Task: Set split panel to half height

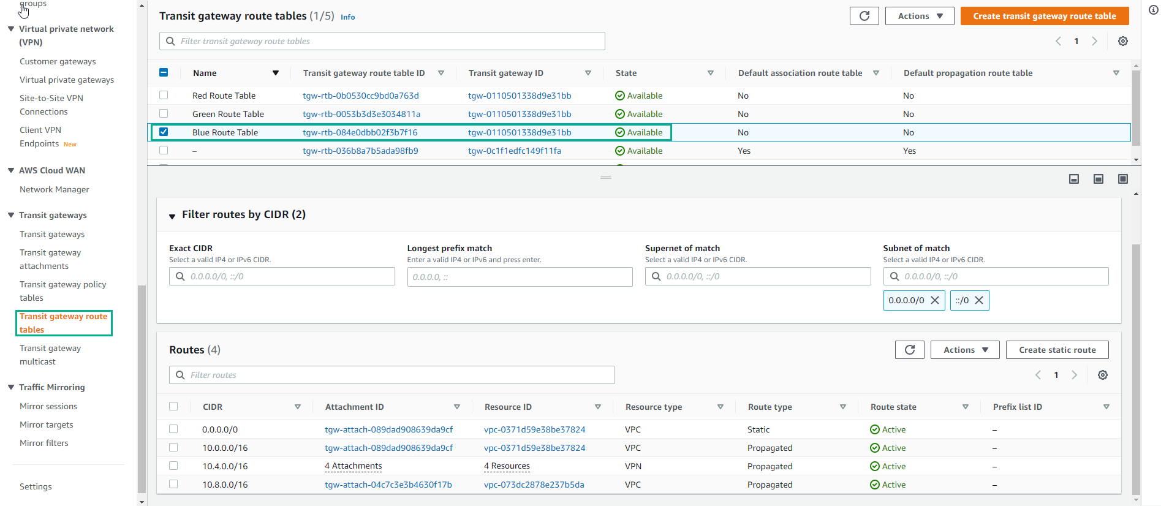Action: [x=1099, y=179]
